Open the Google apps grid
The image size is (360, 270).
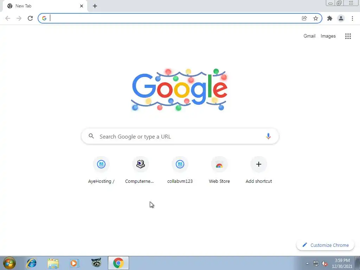coord(348,36)
